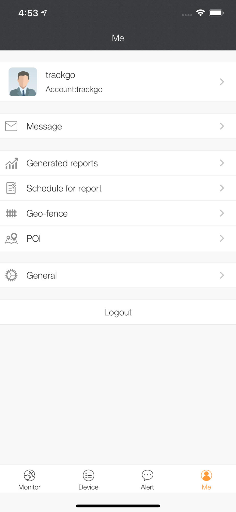
Task: Open the POI row chevron
Action: coord(222,238)
